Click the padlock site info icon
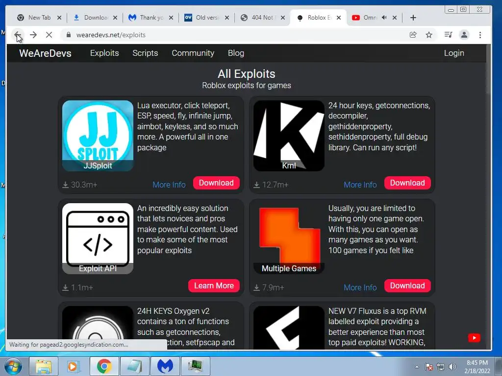The height and width of the screenshot is (376, 502). pyautogui.click(x=68, y=35)
